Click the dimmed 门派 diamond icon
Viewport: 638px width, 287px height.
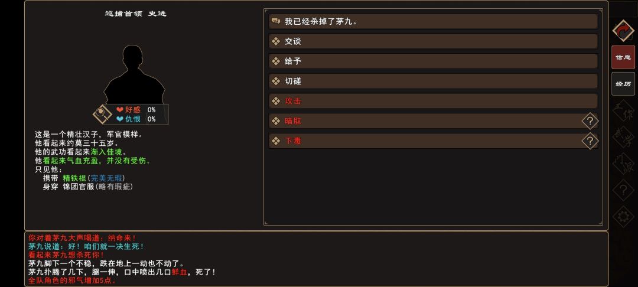[x=623, y=164]
